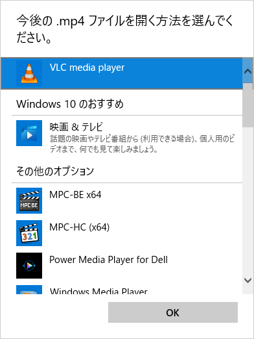Click the scrollbar up arrow
The image size is (254, 339).
[248, 71]
